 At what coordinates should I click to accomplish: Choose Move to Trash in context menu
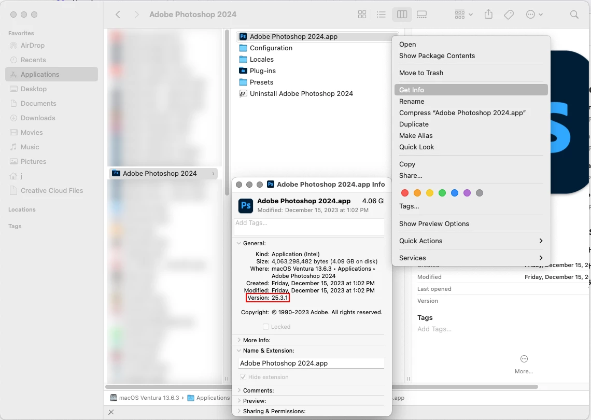(471, 73)
